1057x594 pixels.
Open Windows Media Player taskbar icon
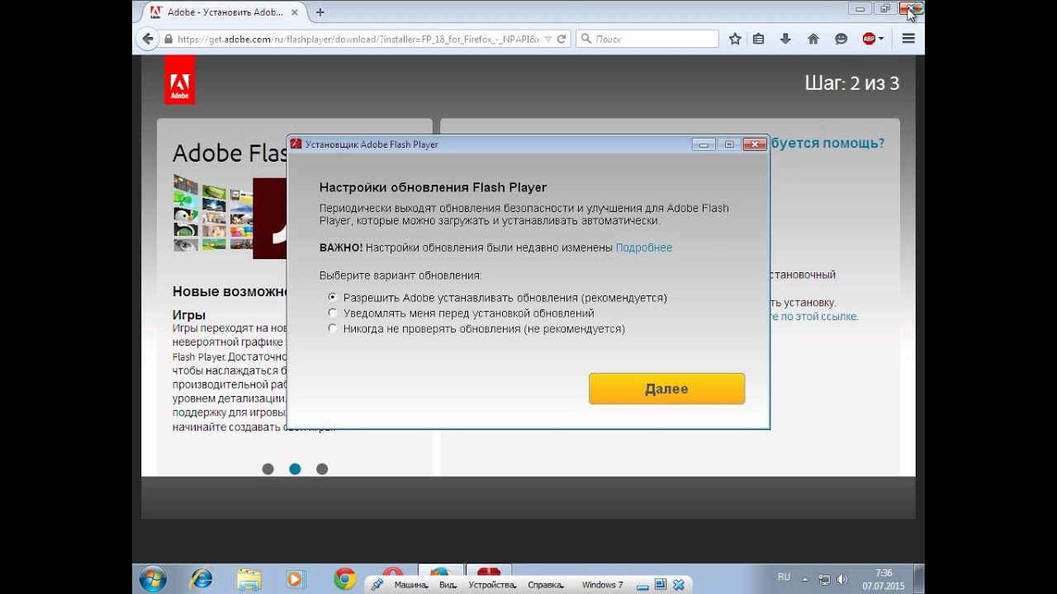[x=296, y=579]
